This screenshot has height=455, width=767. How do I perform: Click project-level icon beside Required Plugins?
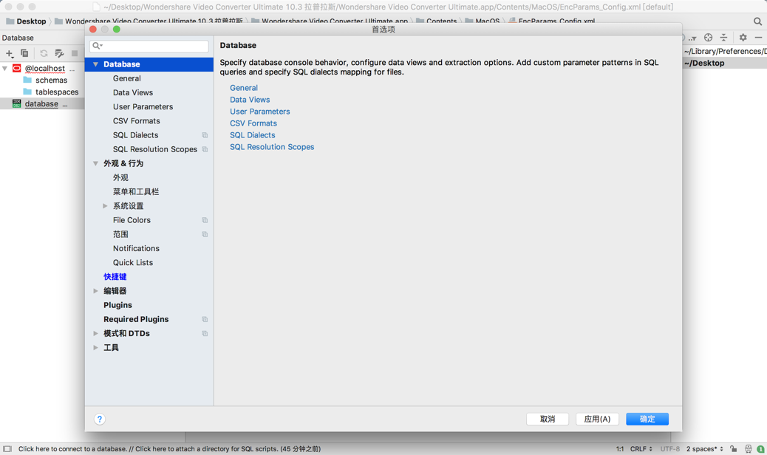205,319
